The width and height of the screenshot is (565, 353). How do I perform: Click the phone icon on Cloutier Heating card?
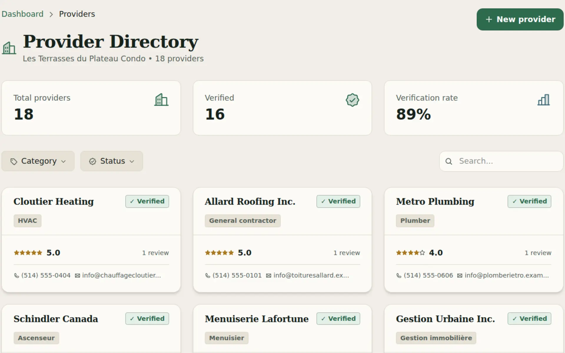[16, 276]
